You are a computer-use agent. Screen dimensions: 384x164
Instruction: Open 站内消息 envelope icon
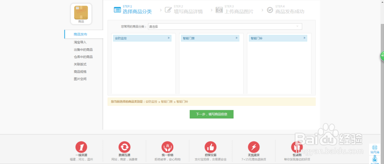pyautogui.click(x=375, y=148)
